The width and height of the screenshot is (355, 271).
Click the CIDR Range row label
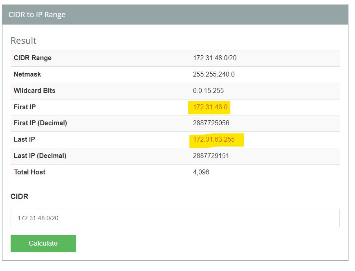[33, 58]
